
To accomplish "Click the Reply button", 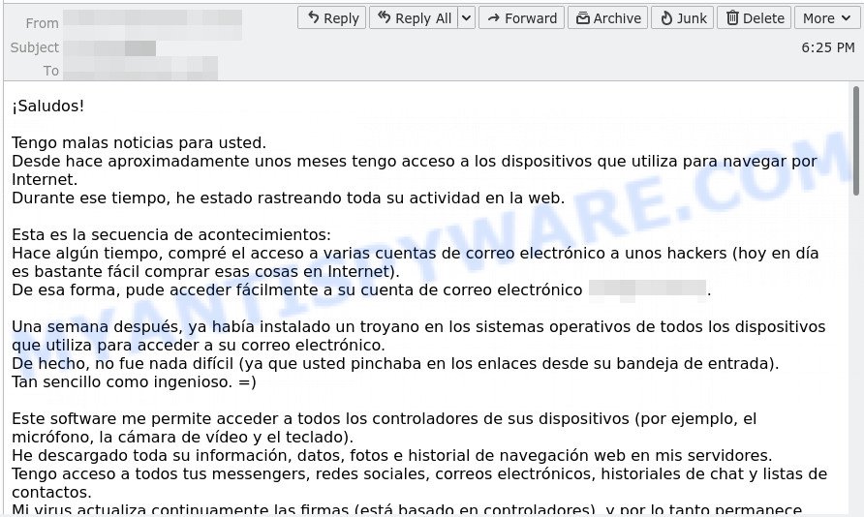I will [x=330, y=17].
